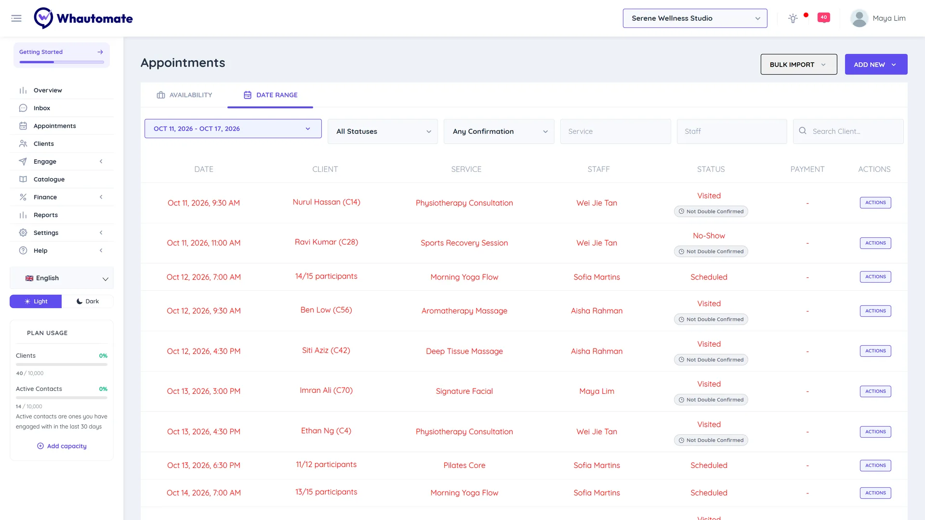Image resolution: width=925 pixels, height=520 pixels.
Task: Click the Inbox chat bubble icon
Action: (x=23, y=108)
